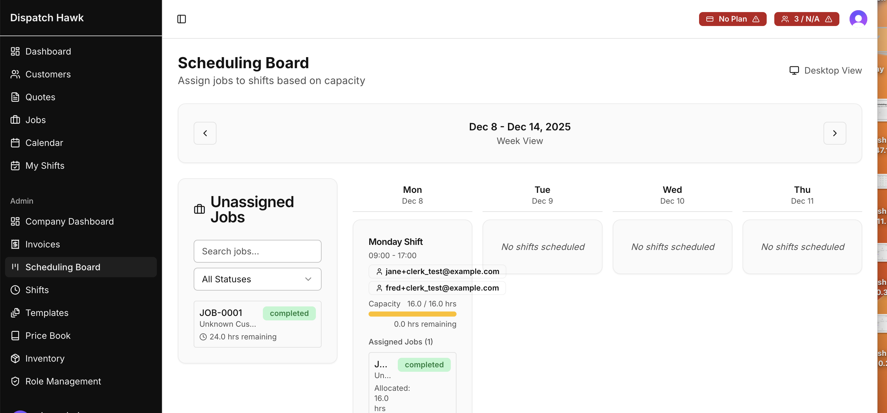Focus the Search jobs field

pos(257,251)
